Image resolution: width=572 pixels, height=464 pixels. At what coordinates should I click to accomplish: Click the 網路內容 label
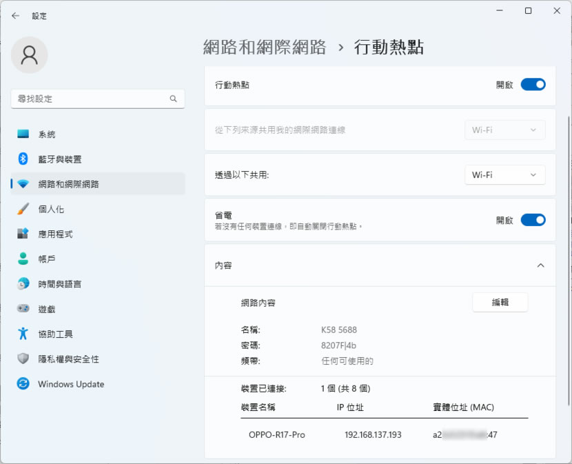(258, 303)
